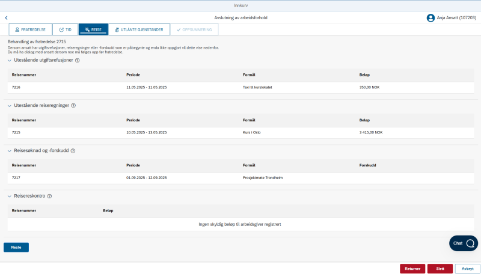Show help for Reisereskontro
The height and width of the screenshot is (274, 481).
[x=49, y=196]
